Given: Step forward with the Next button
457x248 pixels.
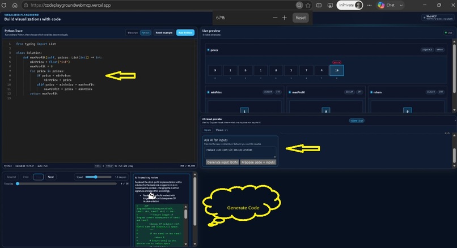Looking at the screenshot, I should [50, 177].
